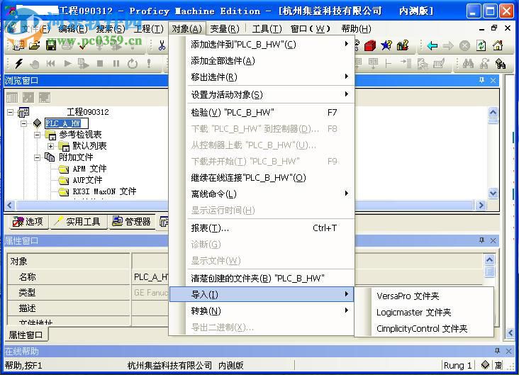Open the 窗口 menu
The height and width of the screenshot is (375, 519).
click(x=311, y=29)
